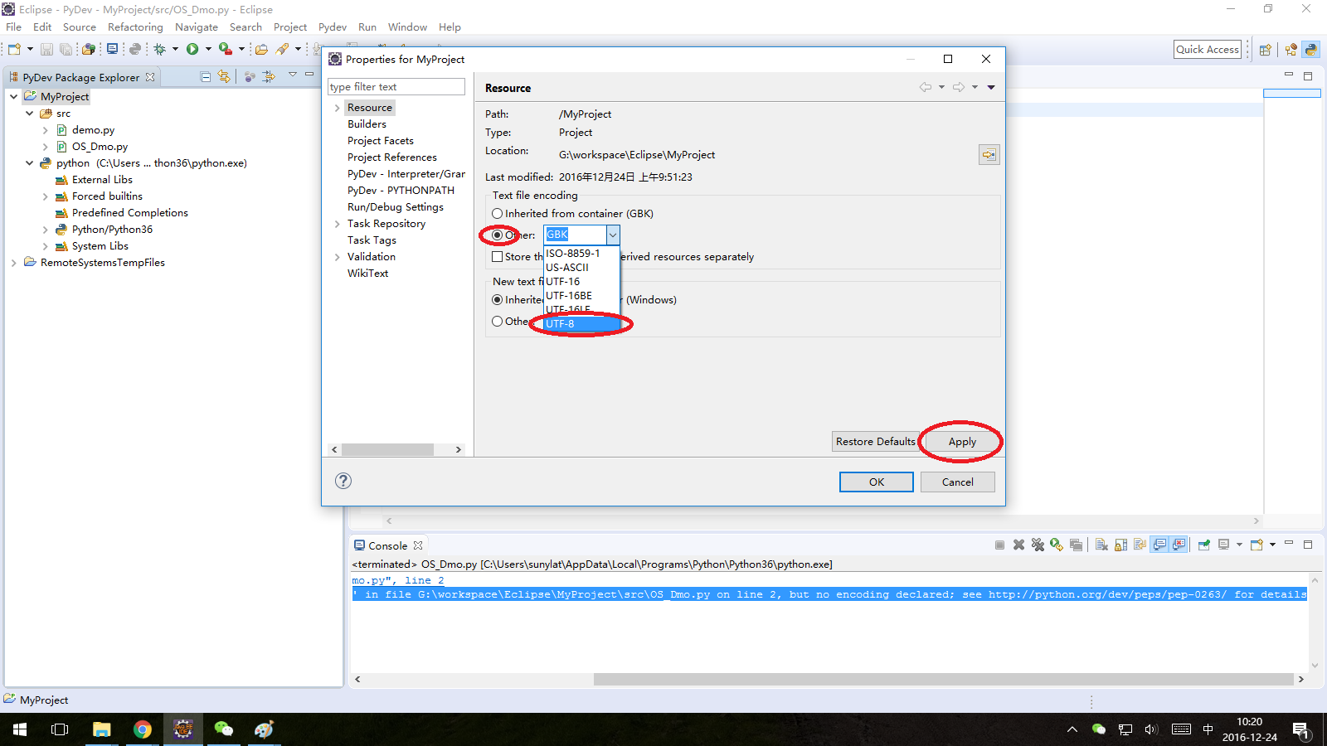1327x746 pixels.
Task: Expand the demo.py tree node
Action: (45, 130)
